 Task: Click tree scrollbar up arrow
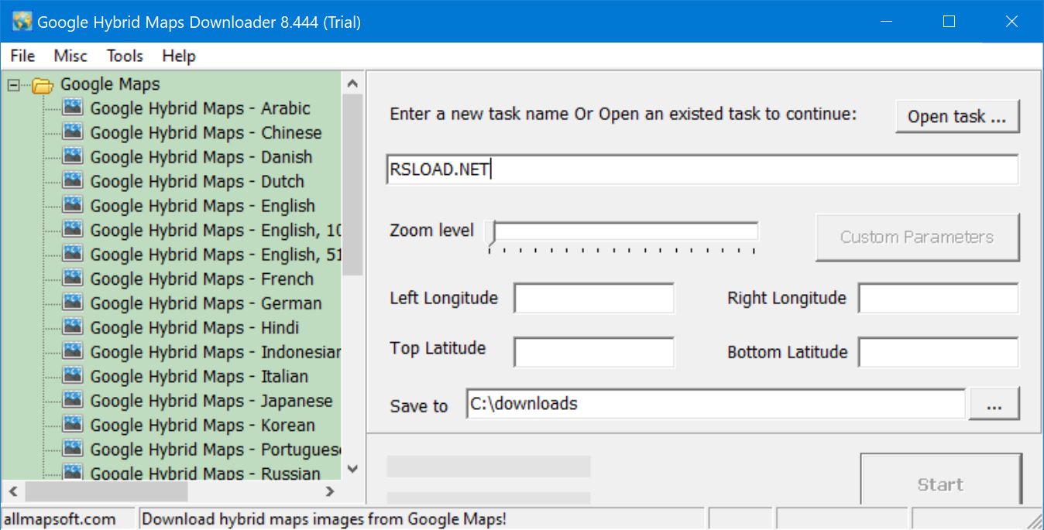click(352, 83)
